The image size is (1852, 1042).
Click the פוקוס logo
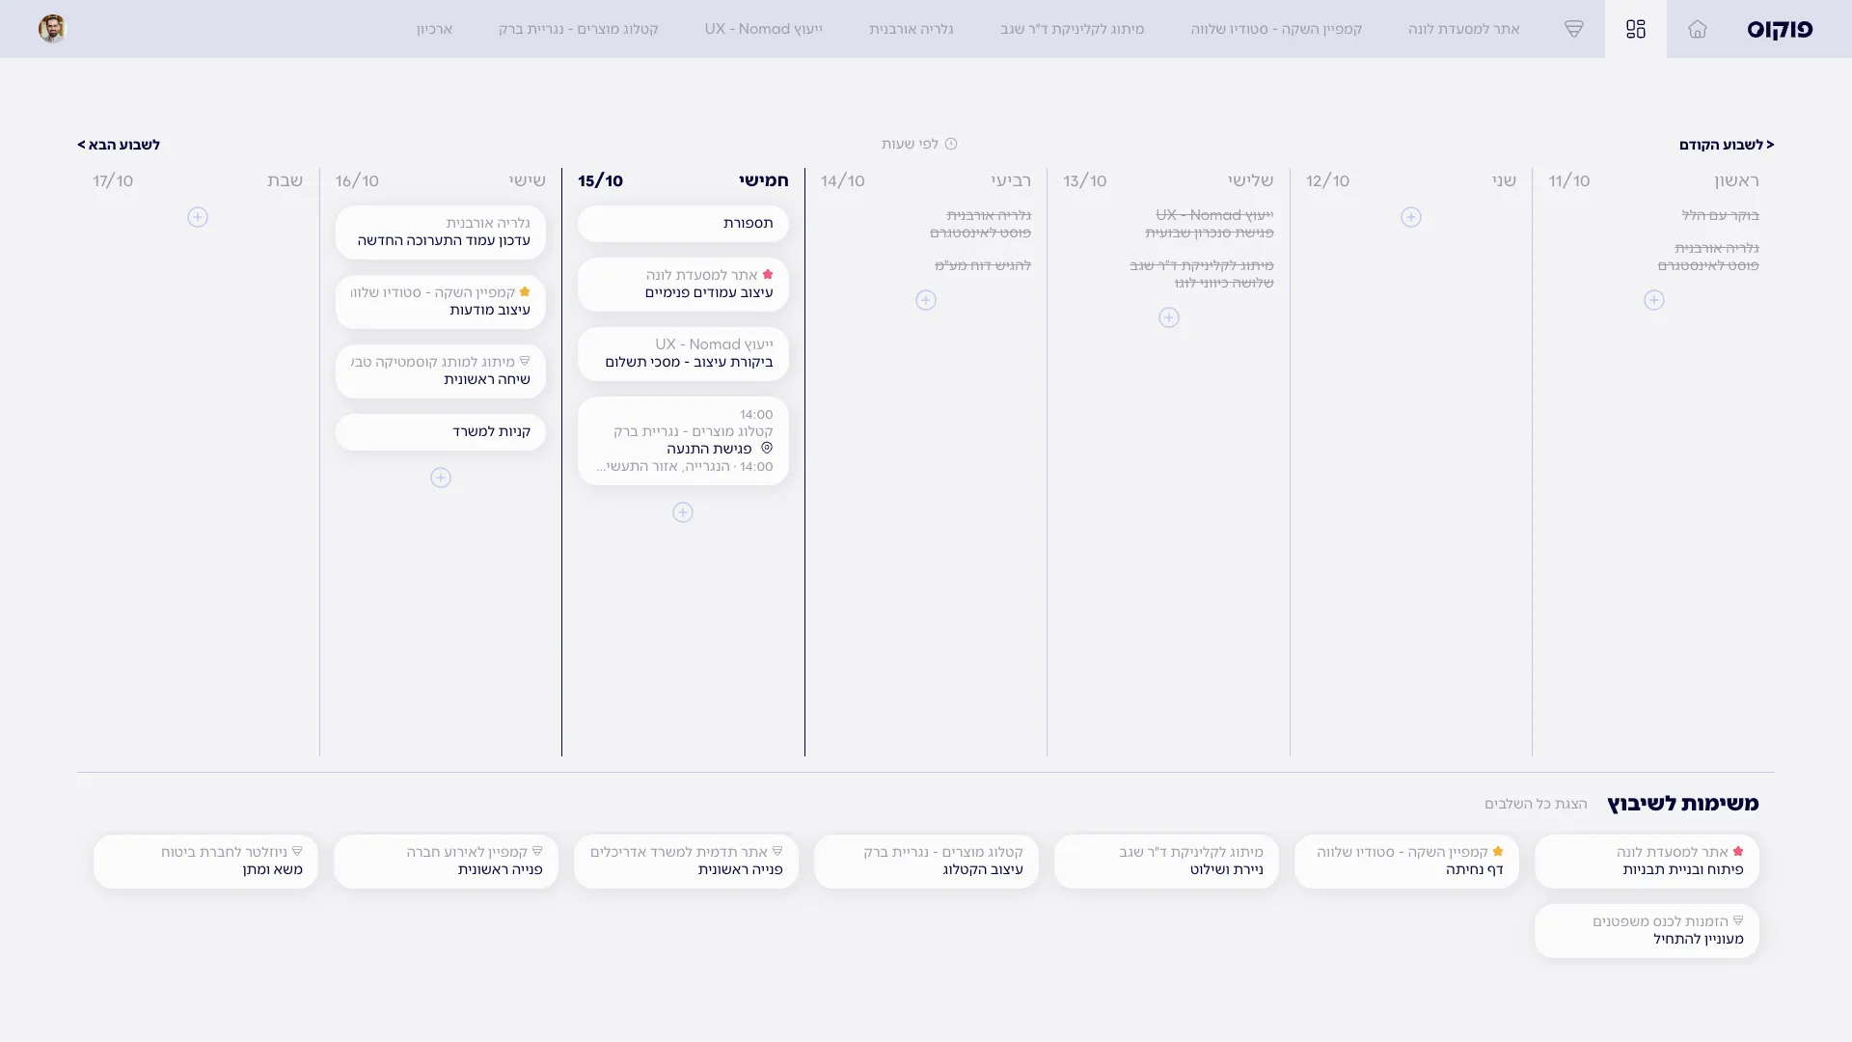(1780, 29)
